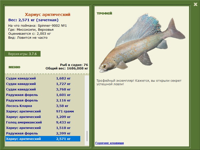The image size is (200, 150).
Task: Select the Хариус арктический 1,518 кг row
Action: [43, 128]
